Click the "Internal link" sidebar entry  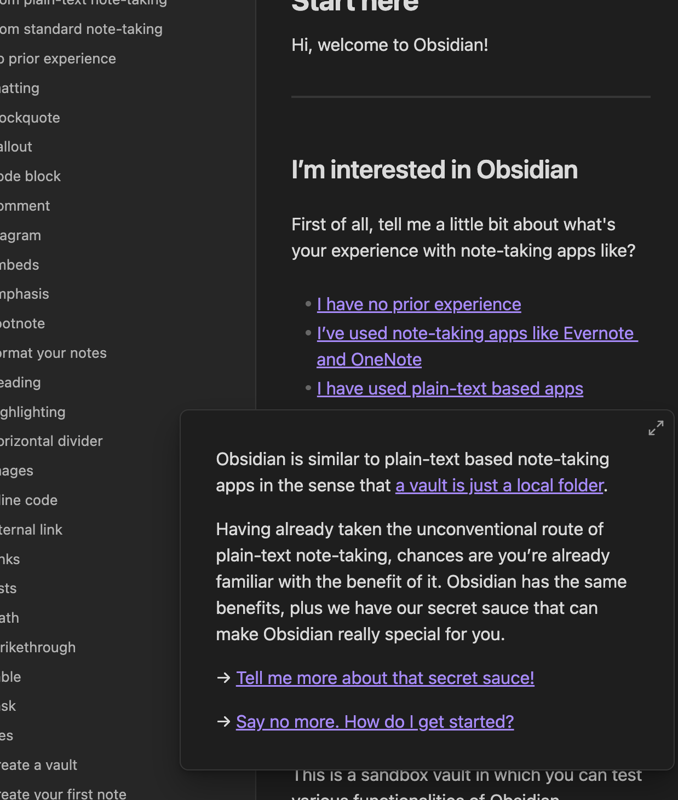coord(31,530)
